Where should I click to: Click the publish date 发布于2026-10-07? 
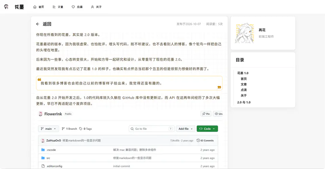pos(189,24)
